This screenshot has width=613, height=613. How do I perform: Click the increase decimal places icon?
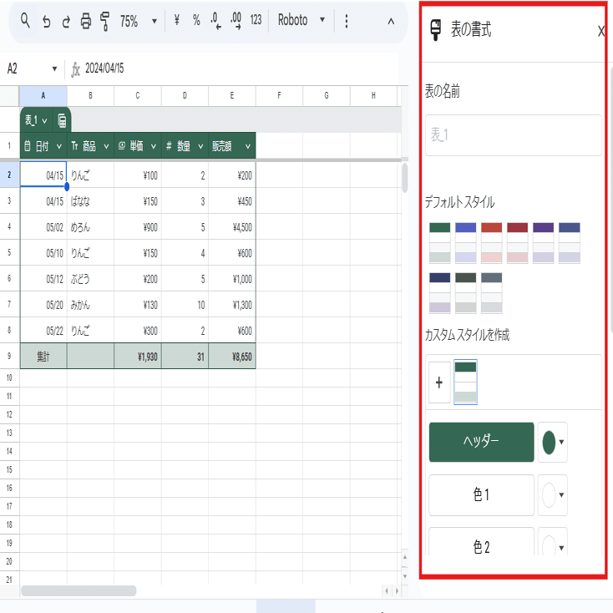click(236, 21)
